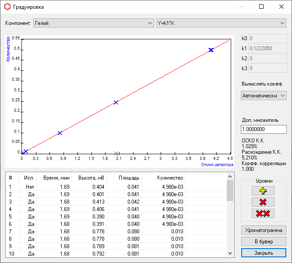Click the Доп. множитель input field
Screen dimensions: 292x263
264,129
